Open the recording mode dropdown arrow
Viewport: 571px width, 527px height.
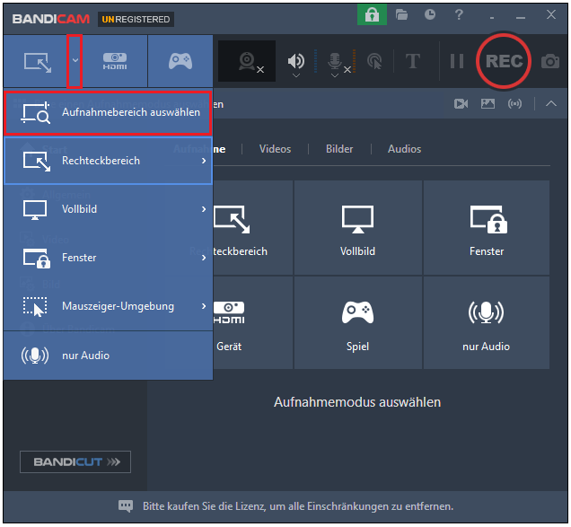[75, 60]
